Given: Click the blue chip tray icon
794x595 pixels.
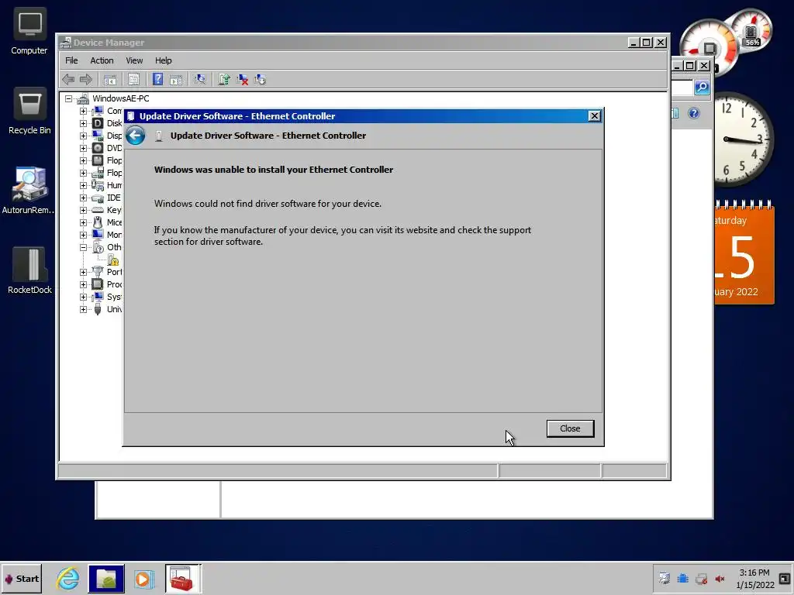Looking at the screenshot, I should [x=682, y=578].
